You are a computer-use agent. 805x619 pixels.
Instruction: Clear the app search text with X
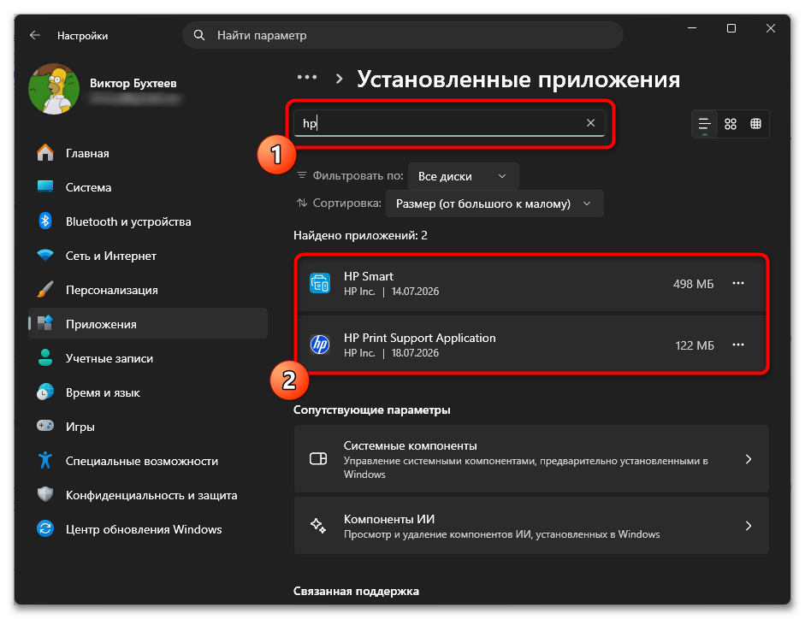click(590, 123)
